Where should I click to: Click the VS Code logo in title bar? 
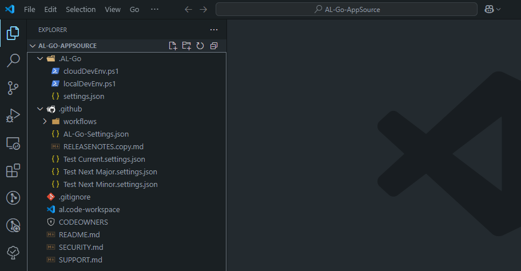tap(10, 9)
